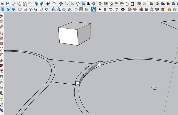
Task: Click the Intersect solid tool
Action: tap(158, 4)
